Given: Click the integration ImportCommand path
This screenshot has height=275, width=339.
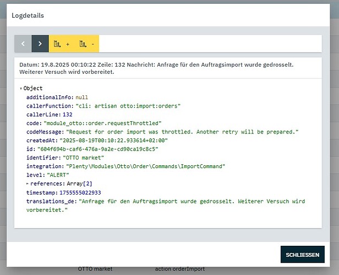Looking at the screenshot, I should [145, 166].
